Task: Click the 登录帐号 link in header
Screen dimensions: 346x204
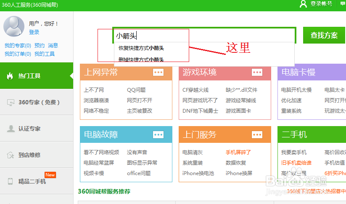Action: 321,4
